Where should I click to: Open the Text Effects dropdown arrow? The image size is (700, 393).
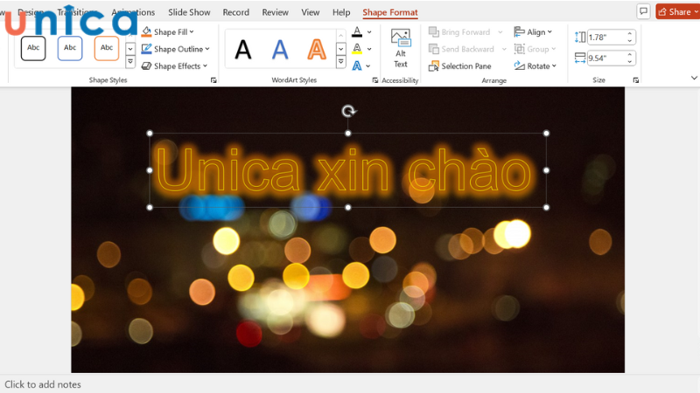coord(368,66)
